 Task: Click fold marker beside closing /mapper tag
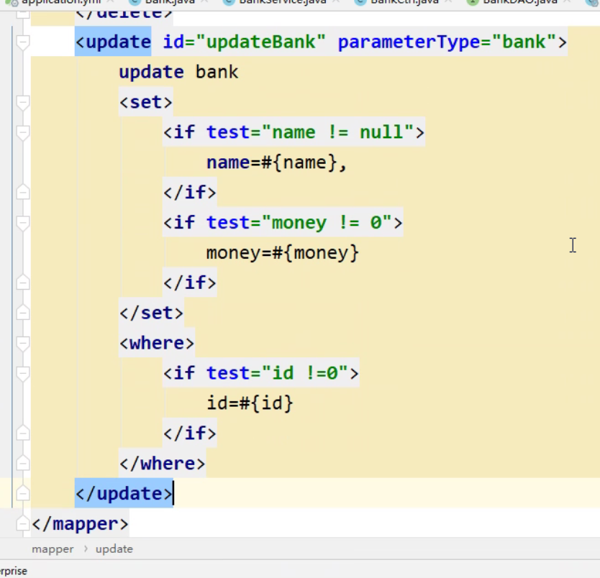(x=23, y=523)
